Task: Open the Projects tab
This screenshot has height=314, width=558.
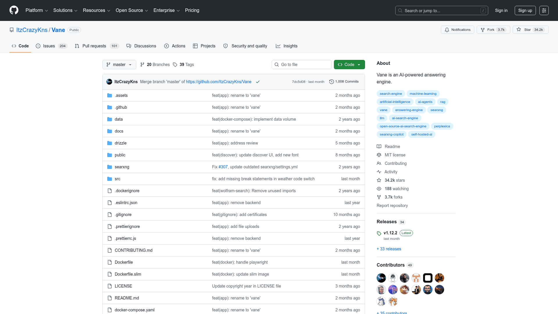Action: 204,46
